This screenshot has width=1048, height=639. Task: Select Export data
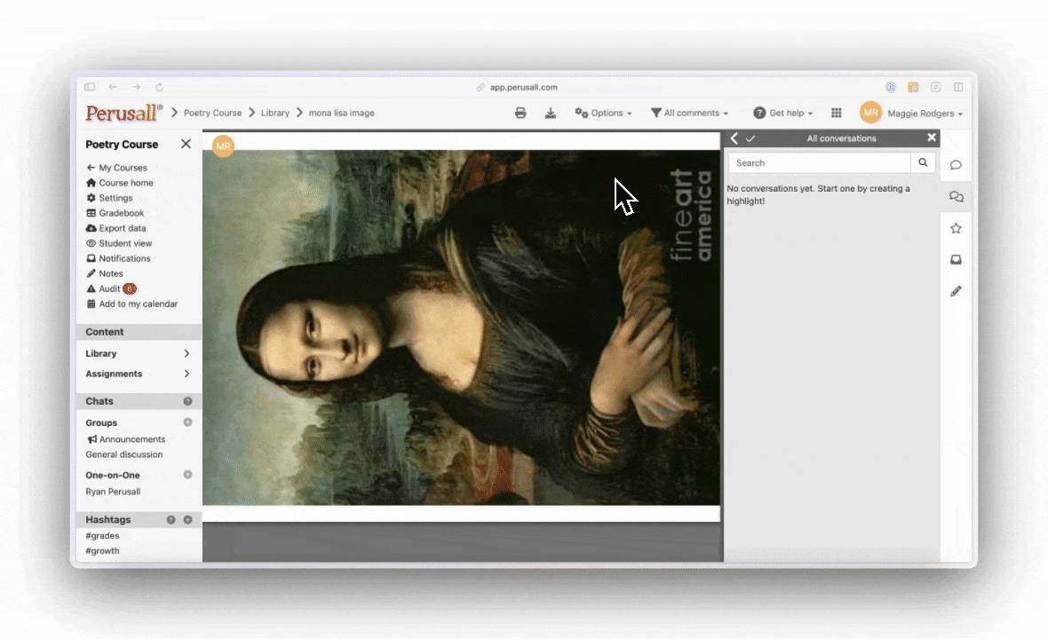coord(115,228)
